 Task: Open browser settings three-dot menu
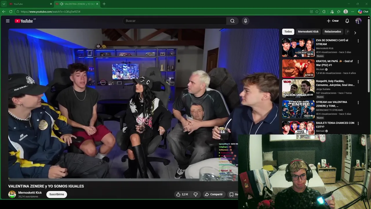pyautogui.click(x=352, y=12)
